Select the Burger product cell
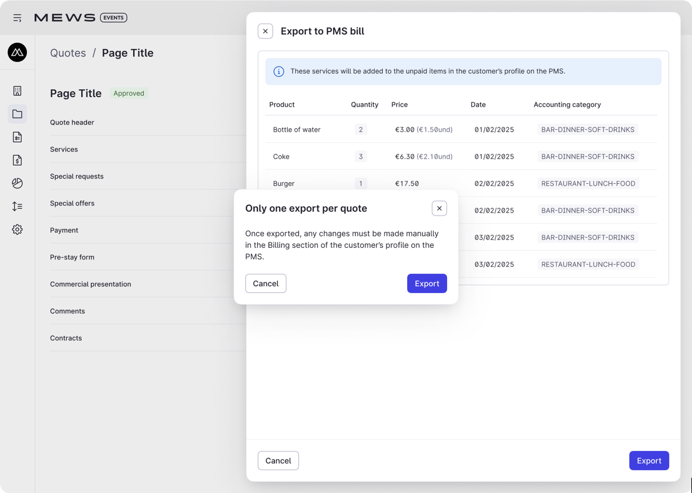The width and height of the screenshot is (692, 493). [283, 183]
